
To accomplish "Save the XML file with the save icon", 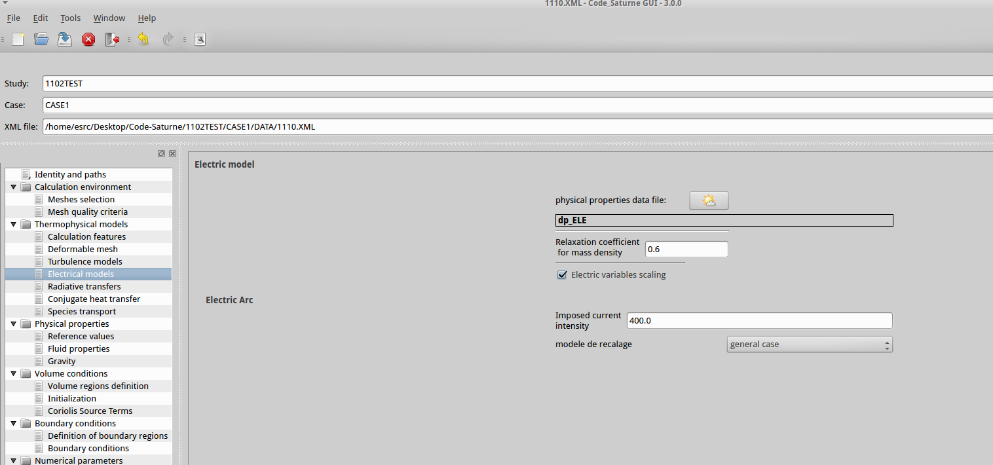I will click(x=65, y=39).
